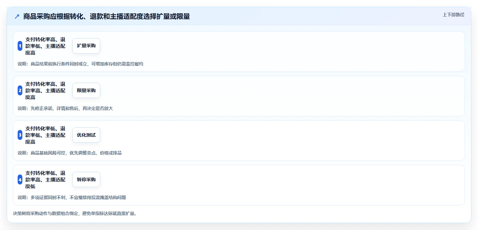Click the arrow icon beside the card title

(17, 17)
